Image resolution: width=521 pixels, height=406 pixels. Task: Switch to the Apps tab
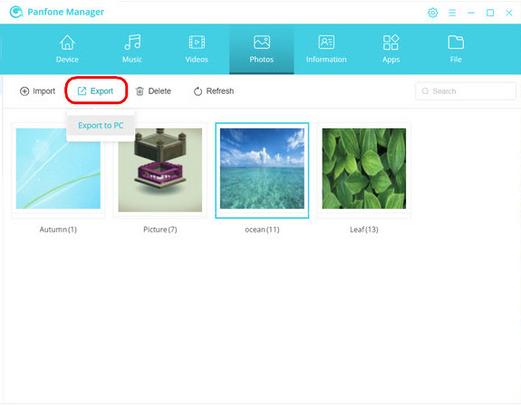[x=391, y=49]
